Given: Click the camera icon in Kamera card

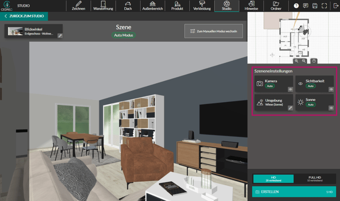Looking at the screenshot, I should 260,84.
